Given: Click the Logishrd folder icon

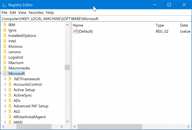Looking at the screenshot, I should pos(5,57).
